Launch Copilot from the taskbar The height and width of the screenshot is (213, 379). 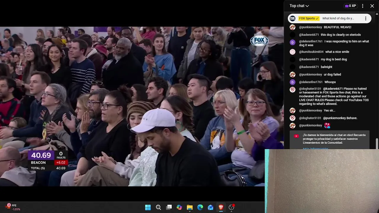(179, 207)
